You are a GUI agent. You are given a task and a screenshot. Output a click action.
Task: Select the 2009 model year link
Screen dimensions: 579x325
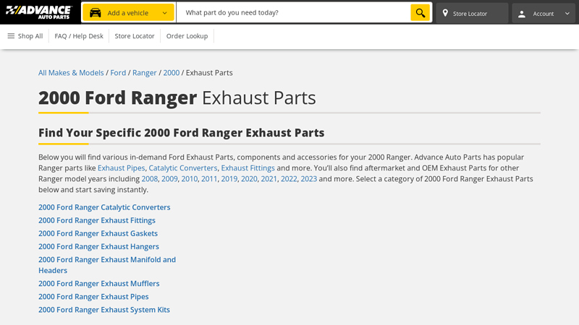[169, 178]
